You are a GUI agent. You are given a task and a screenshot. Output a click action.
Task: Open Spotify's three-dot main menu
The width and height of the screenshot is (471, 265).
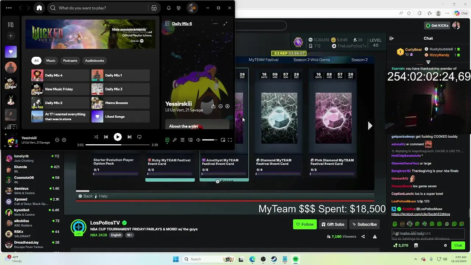click(x=9, y=8)
